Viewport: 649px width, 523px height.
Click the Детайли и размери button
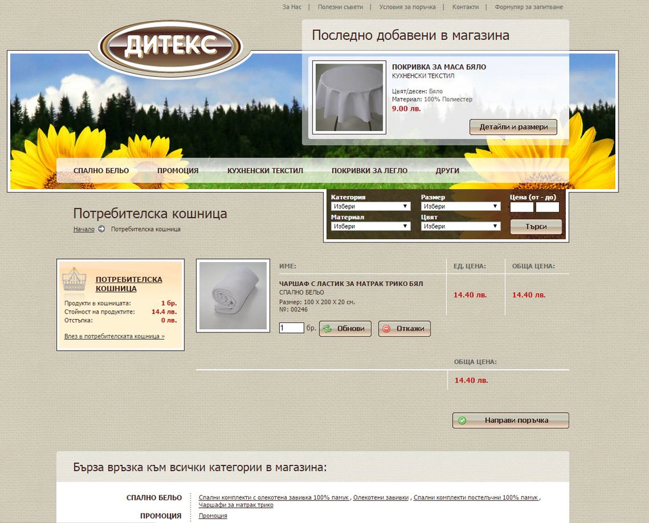(513, 127)
